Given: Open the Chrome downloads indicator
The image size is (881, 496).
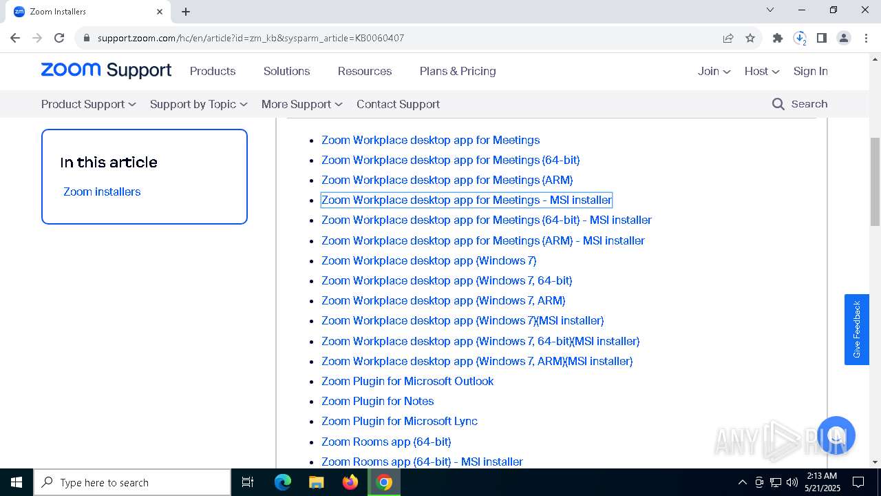Looking at the screenshot, I should pos(800,38).
